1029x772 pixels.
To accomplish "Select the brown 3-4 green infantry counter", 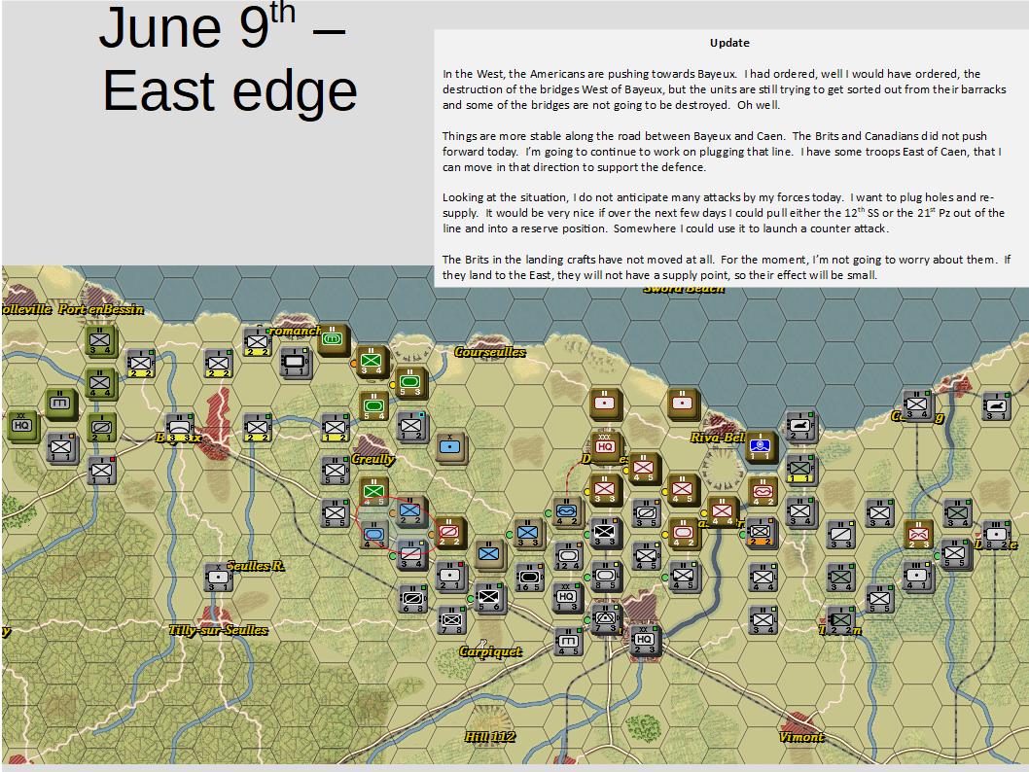I will (373, 362).
